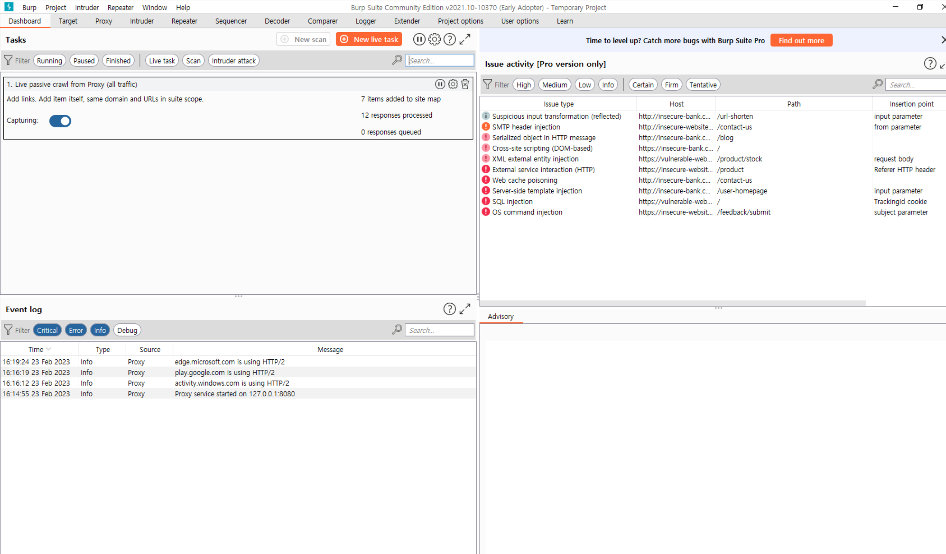Open Issue activity help icon
Image resolution: width=946 pixels, height=554 pixels.
[930, 64]
